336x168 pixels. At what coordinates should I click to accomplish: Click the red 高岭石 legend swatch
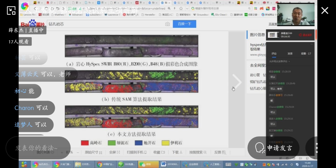point(85,143)
